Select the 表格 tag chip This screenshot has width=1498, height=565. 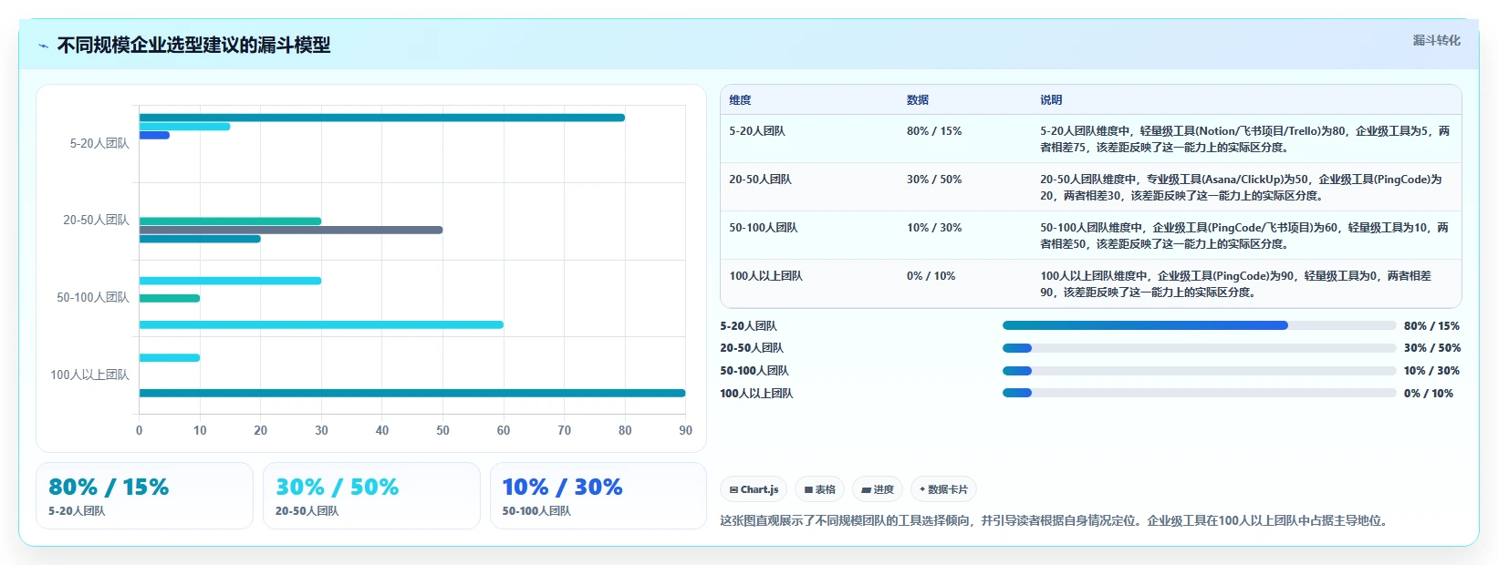tap(820, 489)
